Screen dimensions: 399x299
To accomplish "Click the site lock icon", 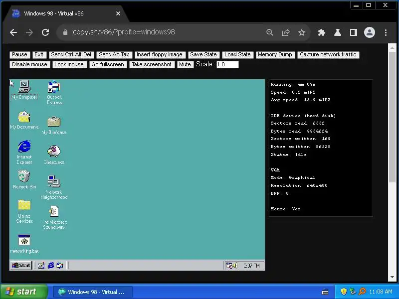I will (x=65, y=32).
